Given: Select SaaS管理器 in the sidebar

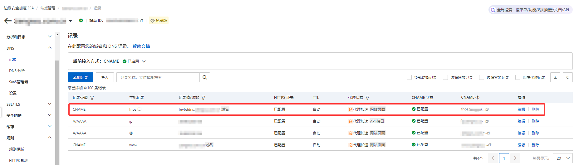Looking at the screenshot, I should [19, 82].
